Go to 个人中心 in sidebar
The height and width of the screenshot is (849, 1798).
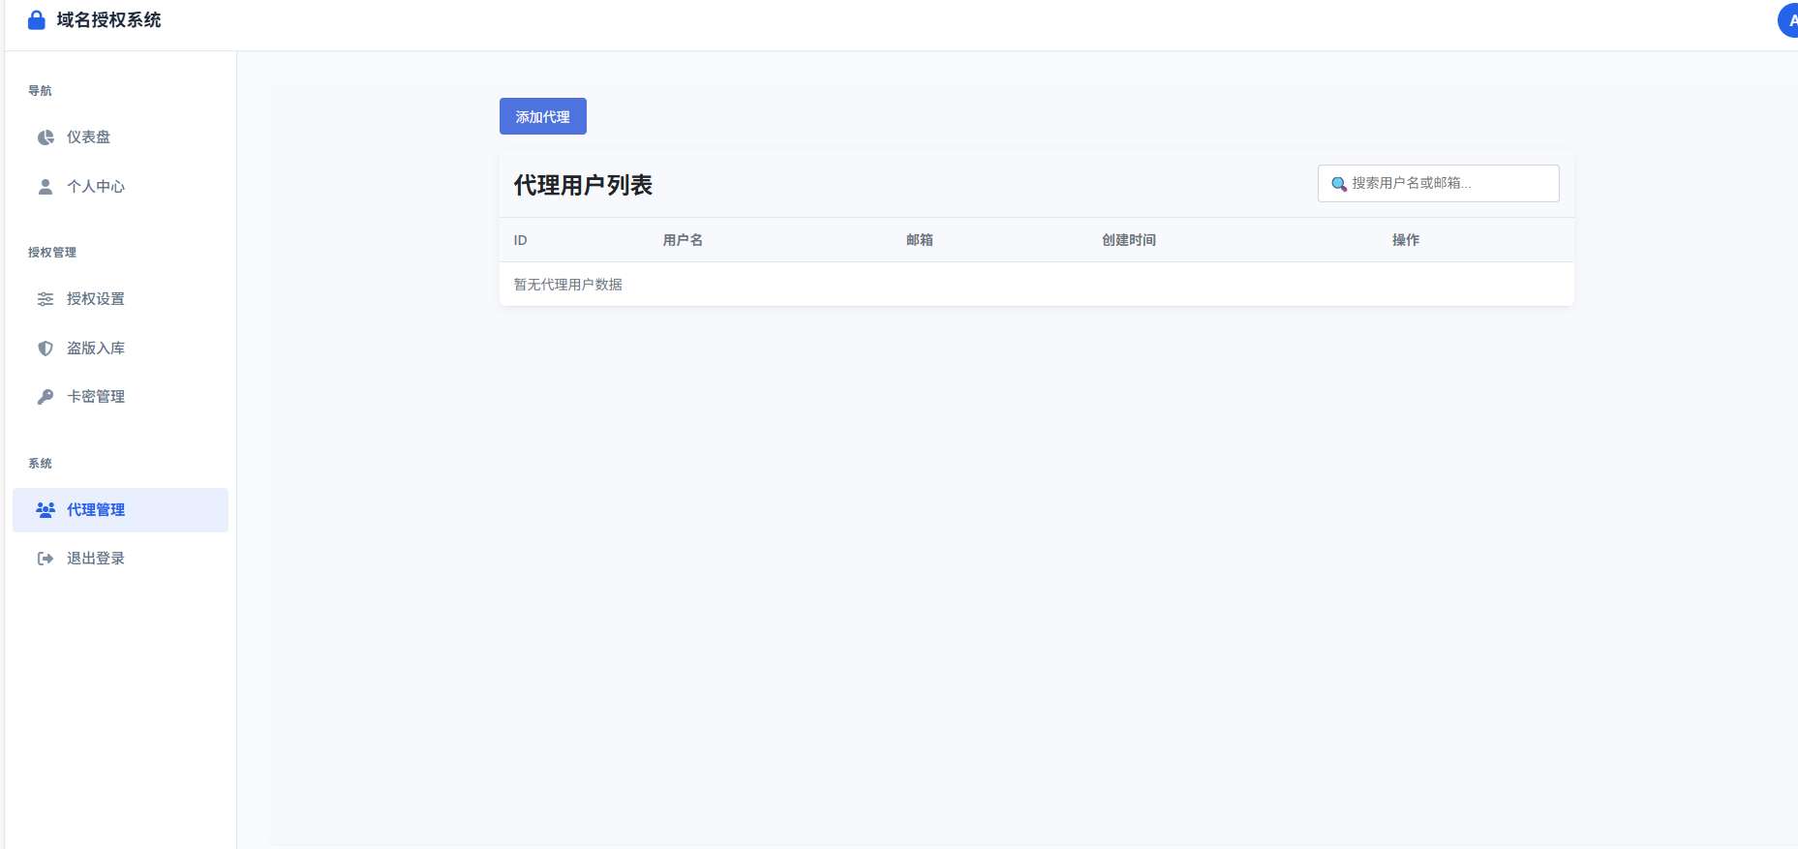coord(95,187)
